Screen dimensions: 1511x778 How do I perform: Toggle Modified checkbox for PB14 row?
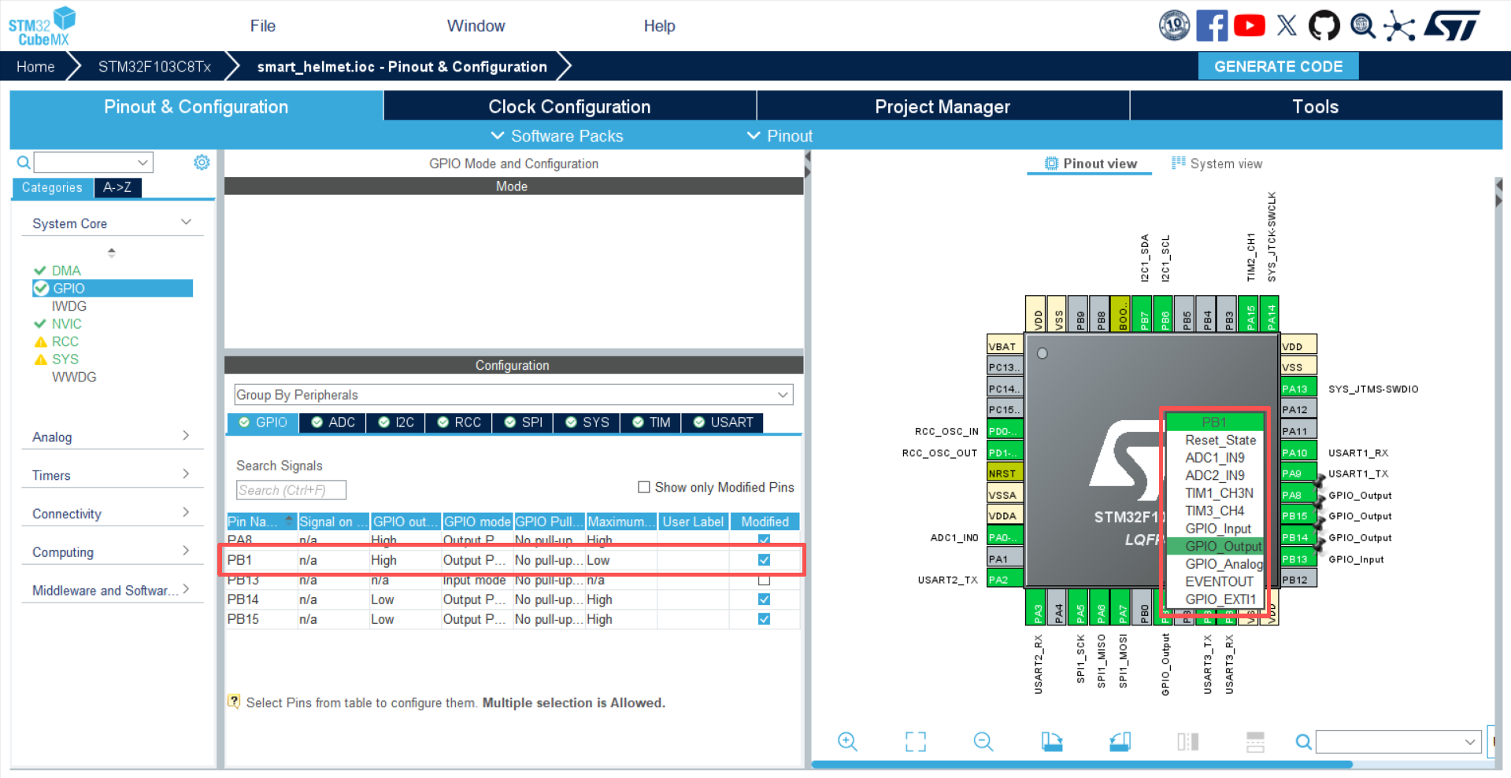coord(764,599)
